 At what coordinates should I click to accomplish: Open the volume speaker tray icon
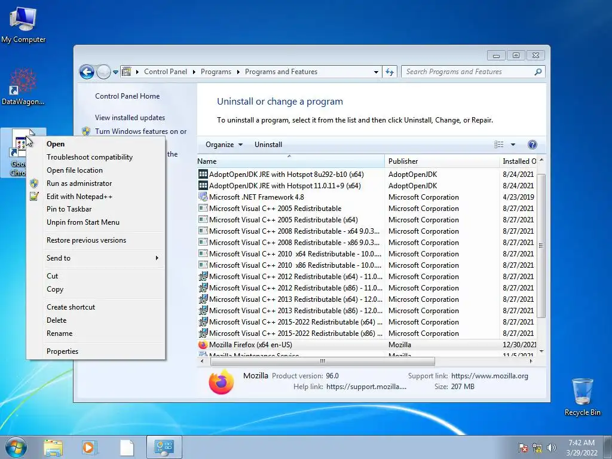click(551, 448)
